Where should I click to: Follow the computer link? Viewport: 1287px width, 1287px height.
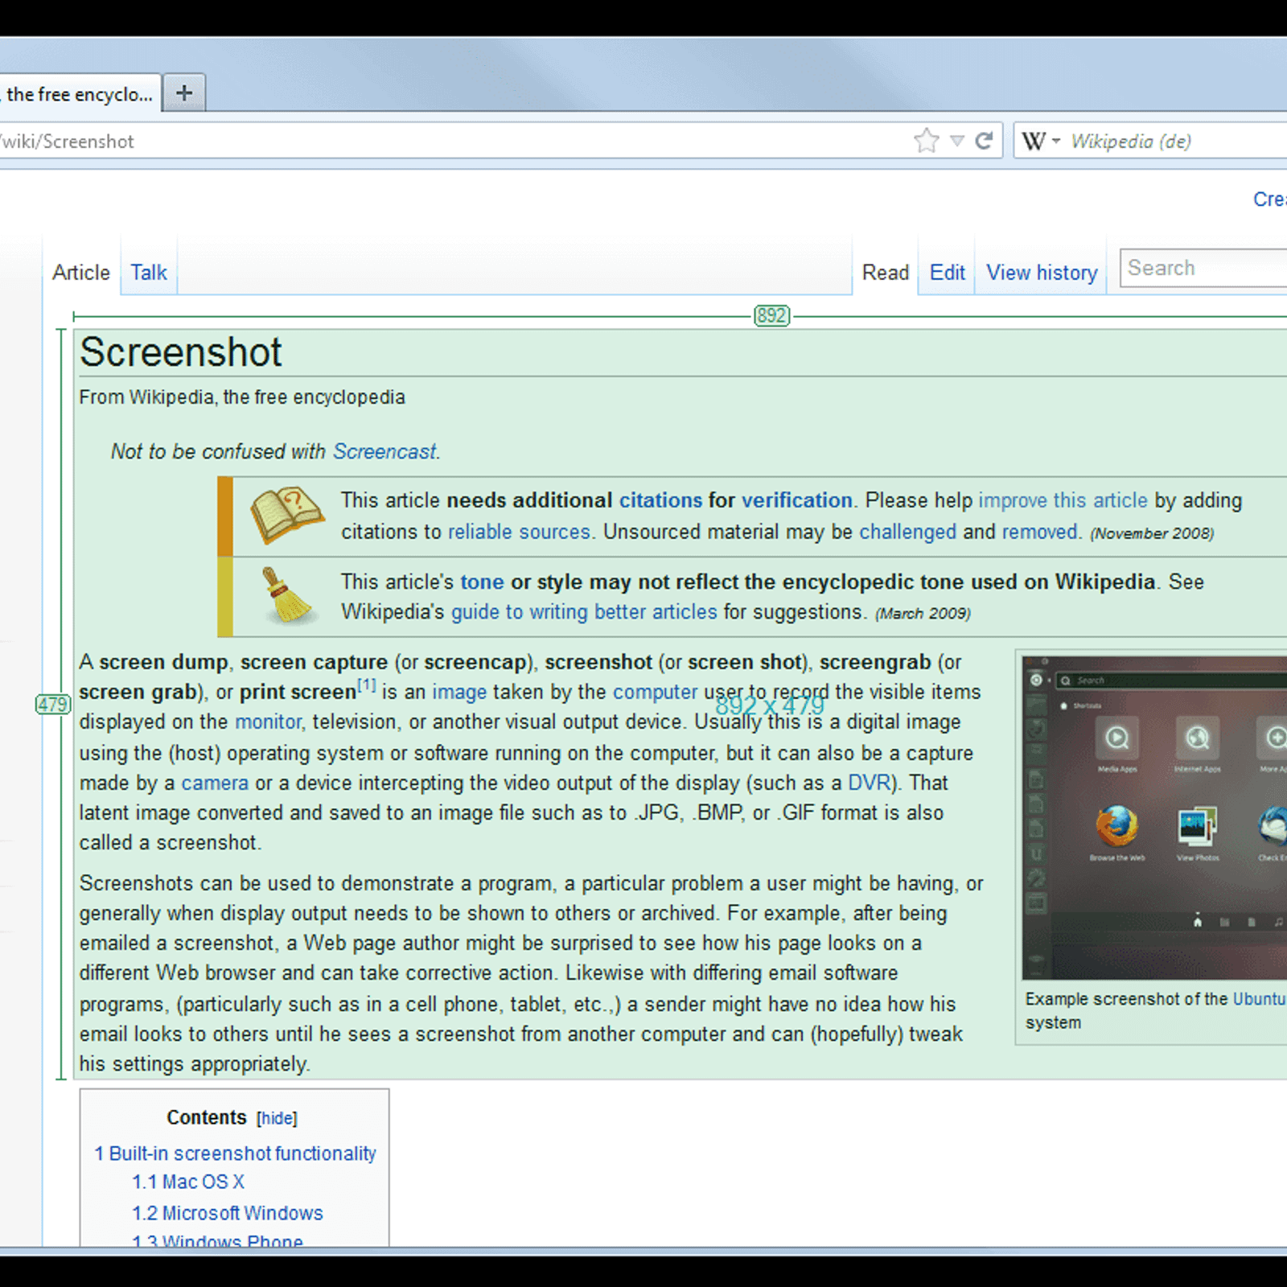point(656,692)
